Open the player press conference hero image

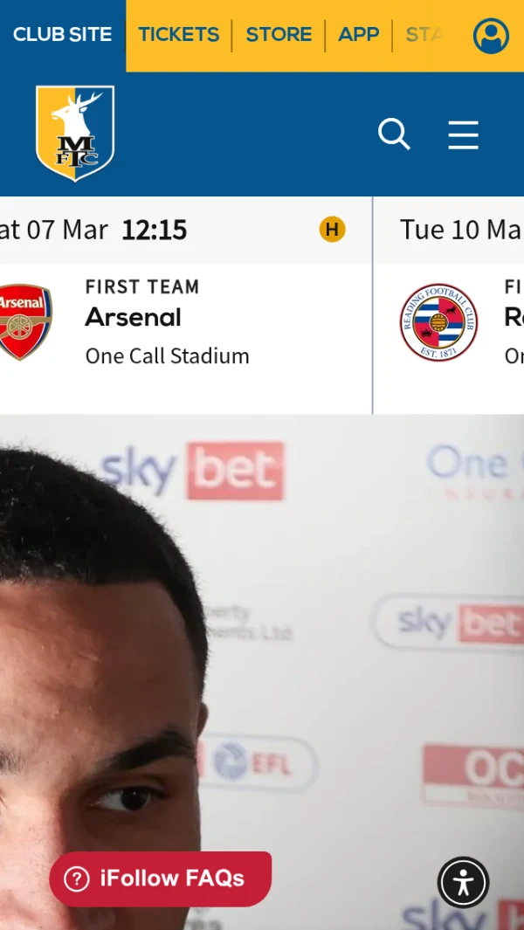click(x=262, y=672)
